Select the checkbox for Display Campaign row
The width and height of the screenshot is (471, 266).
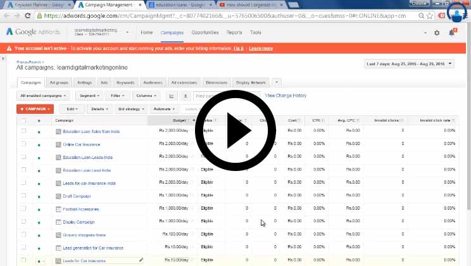tap(23, 222)
